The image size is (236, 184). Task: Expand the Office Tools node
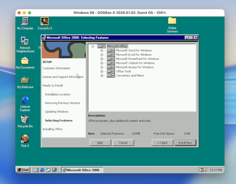pos(102,72)
